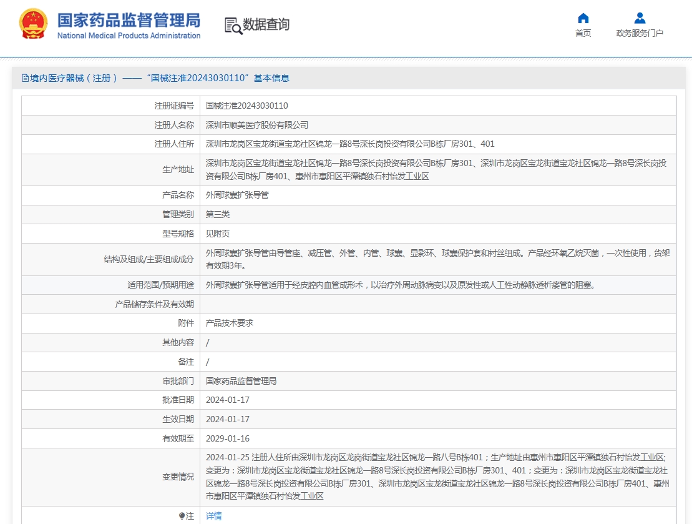Click the document icon before 境内医疗器械
This screenshot has height=524, width=692.
click(x=25, y=78)
